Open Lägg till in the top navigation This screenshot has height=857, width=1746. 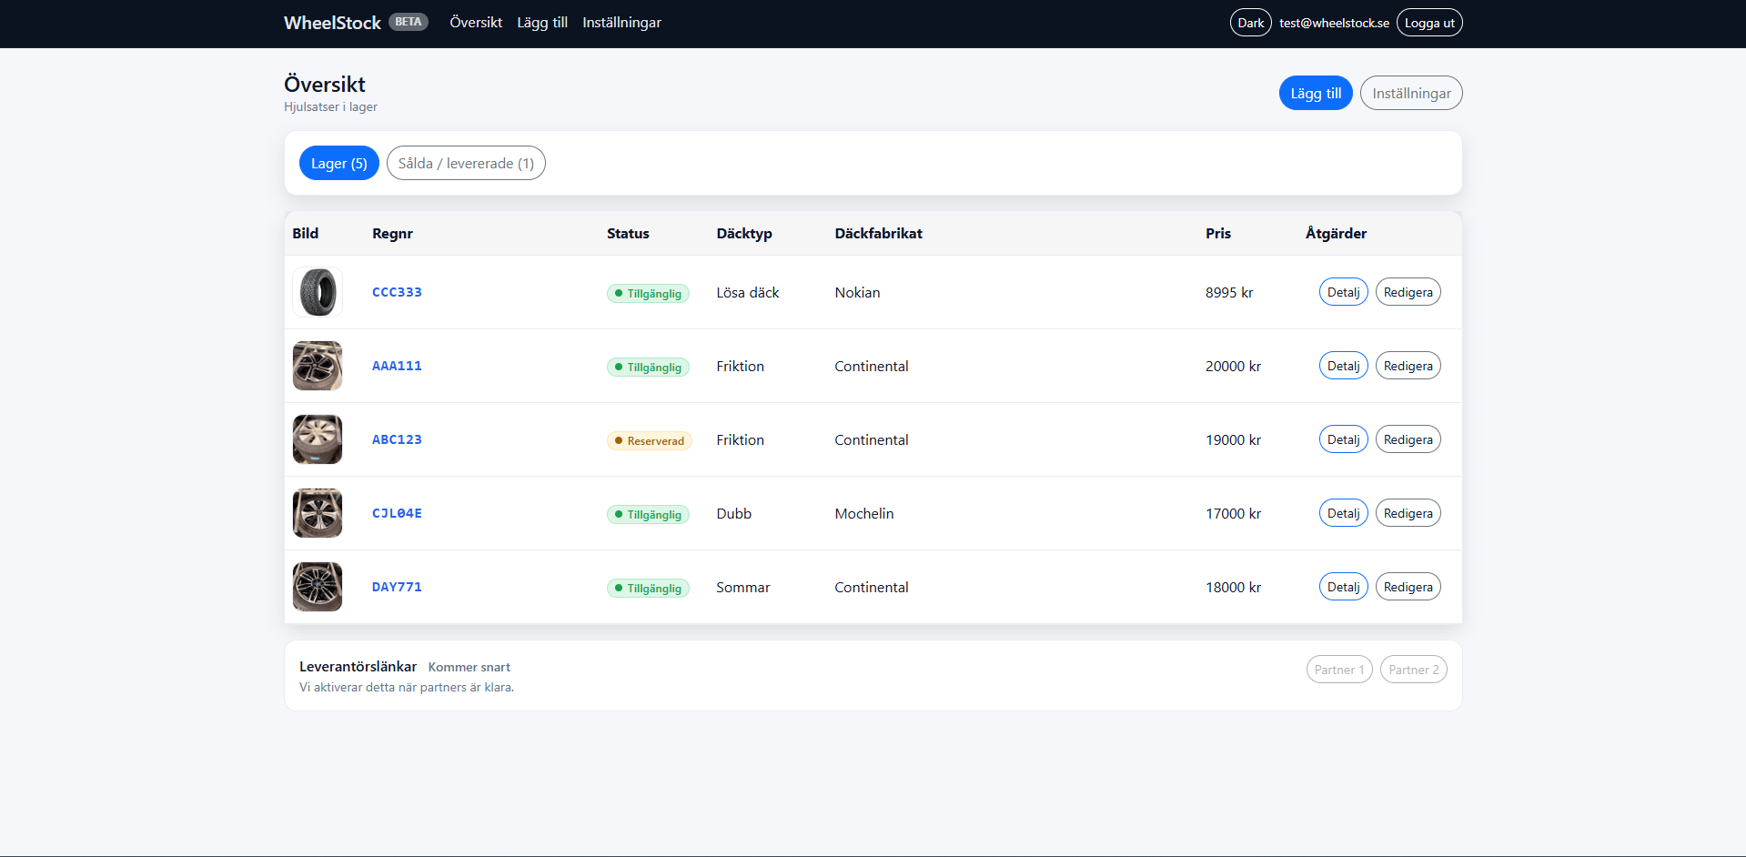(x=542, y=23)
